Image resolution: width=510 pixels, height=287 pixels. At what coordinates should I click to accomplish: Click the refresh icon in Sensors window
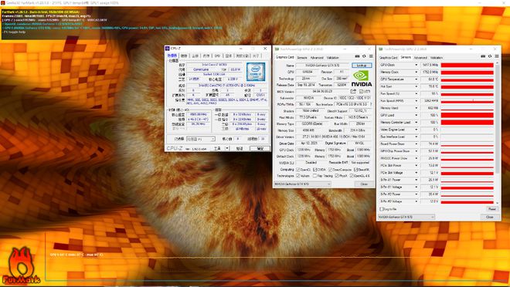coord(490,56)
